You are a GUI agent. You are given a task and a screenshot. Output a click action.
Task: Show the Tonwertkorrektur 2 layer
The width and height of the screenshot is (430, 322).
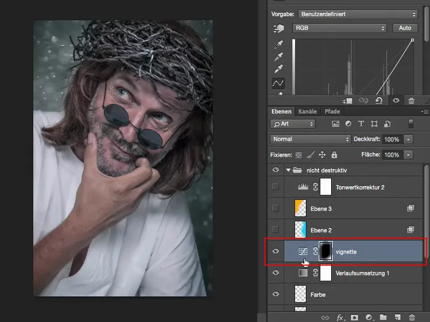point(276,187)
